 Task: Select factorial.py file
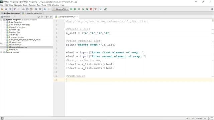pos(13,50)
